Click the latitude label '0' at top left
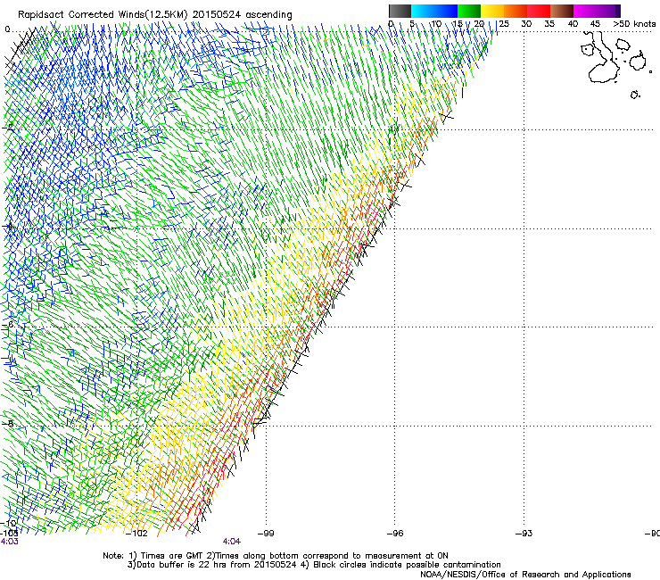Viewport: 660px width, 580px height. 7,29
